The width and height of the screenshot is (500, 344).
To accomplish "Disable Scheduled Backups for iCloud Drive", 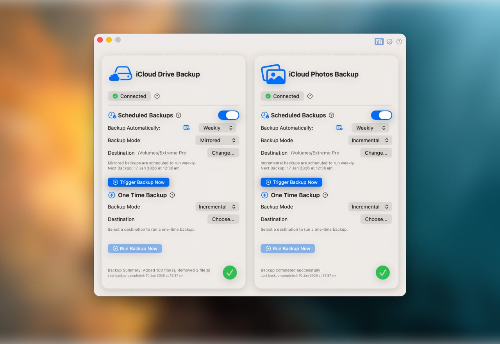I will 229,115.
